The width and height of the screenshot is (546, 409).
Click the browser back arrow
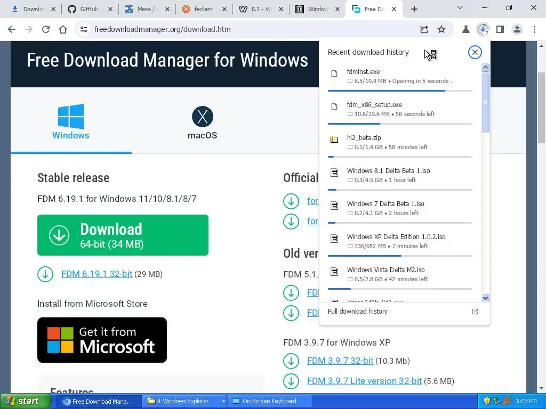tap(12, 30)
